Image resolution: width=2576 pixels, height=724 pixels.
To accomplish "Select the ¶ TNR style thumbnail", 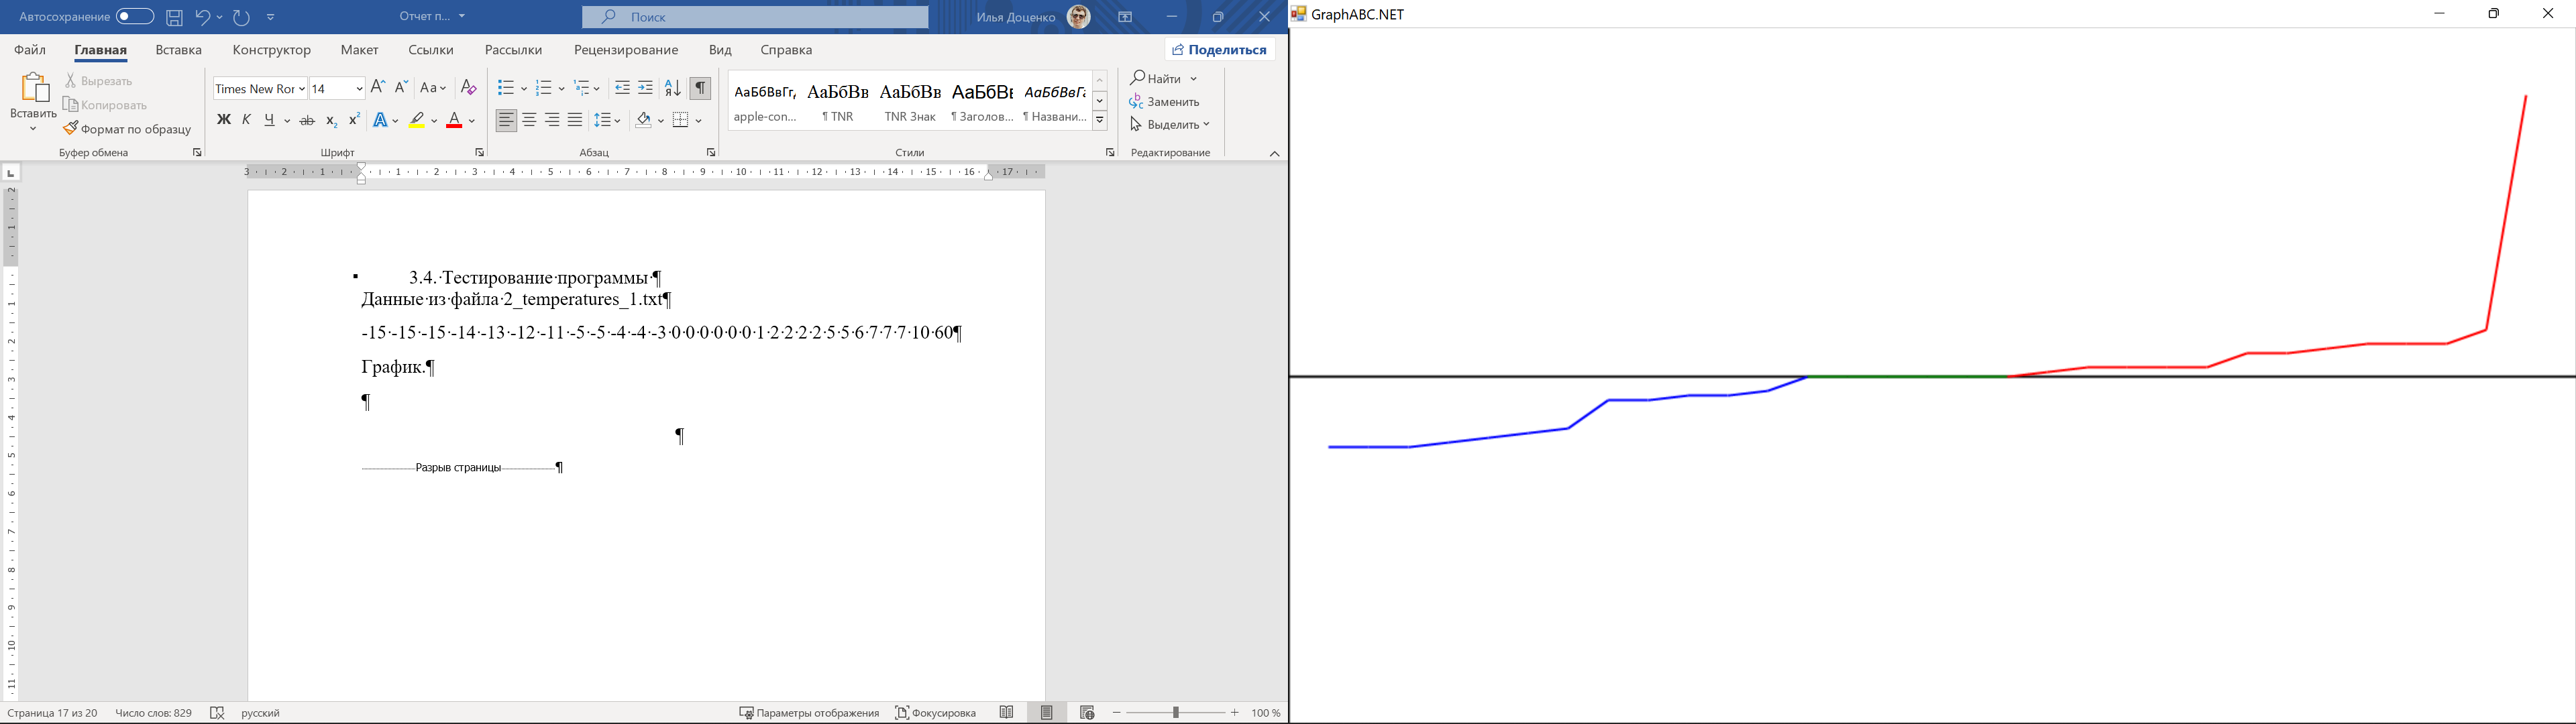I will pos(838,100).
